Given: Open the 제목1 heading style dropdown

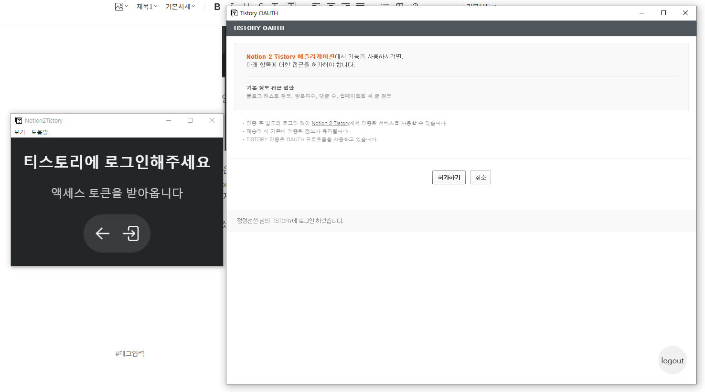Looking at the screenshot, I should 147,7.
